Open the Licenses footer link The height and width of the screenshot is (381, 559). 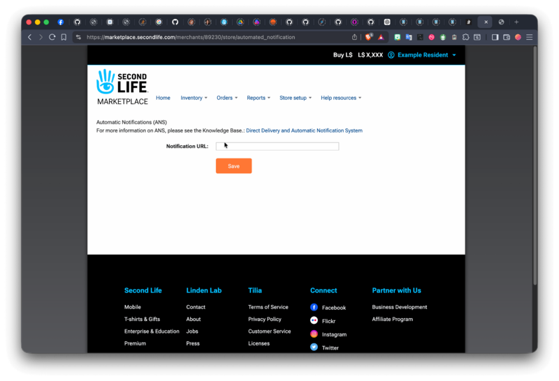coord(259,343)
